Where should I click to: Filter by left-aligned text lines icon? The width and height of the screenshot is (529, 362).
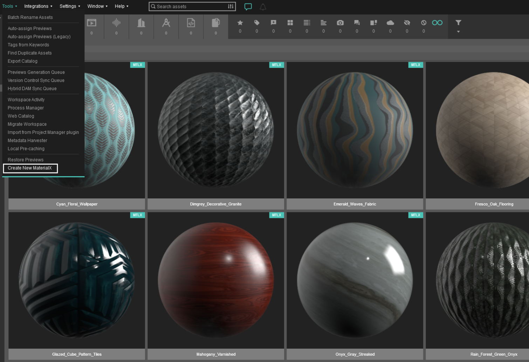coord(323,23)
